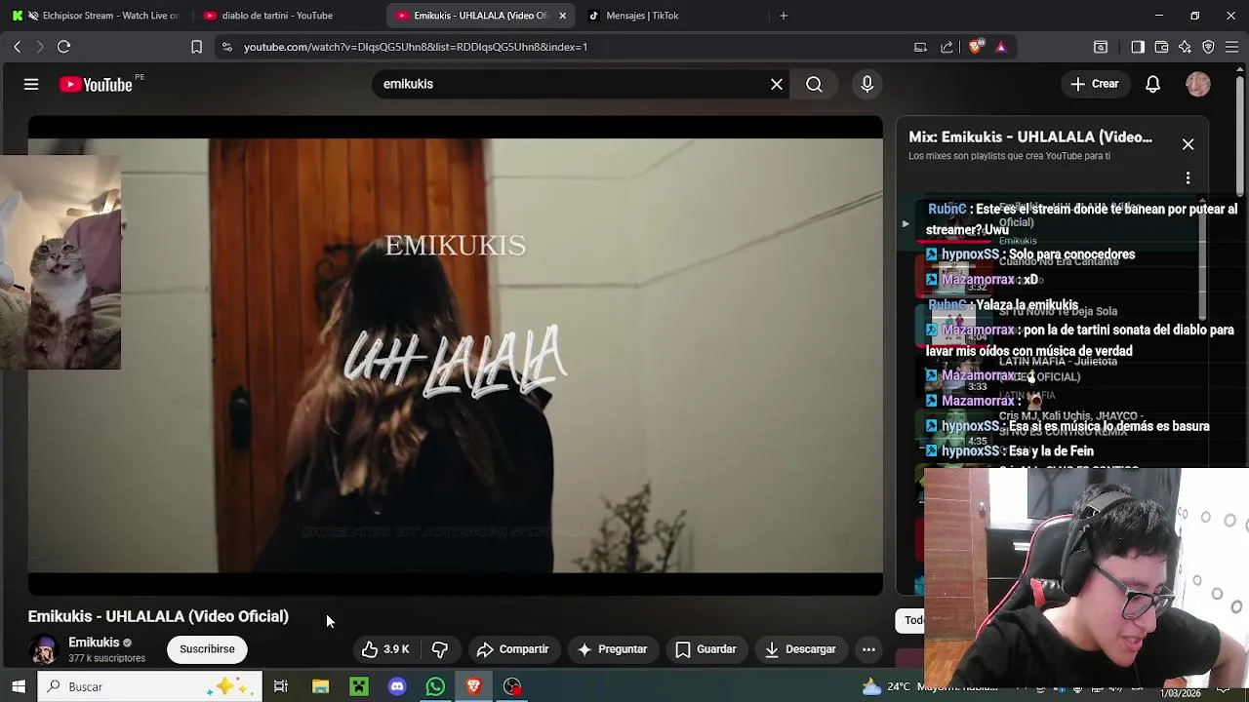Download the video via Descargar

pyautogui.click(x=800, y=649)
